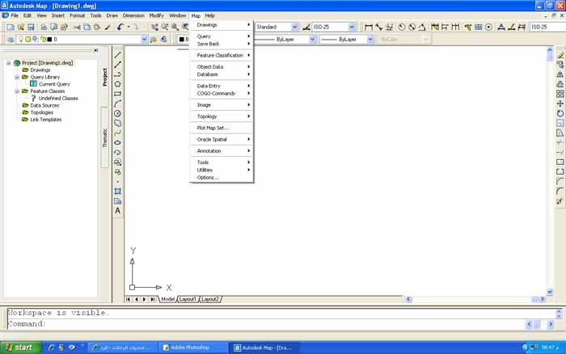Collapse the Project [Drawing1.dwg] tree node
This screenshot has height=354, width=566.
(x=9, y=63)
